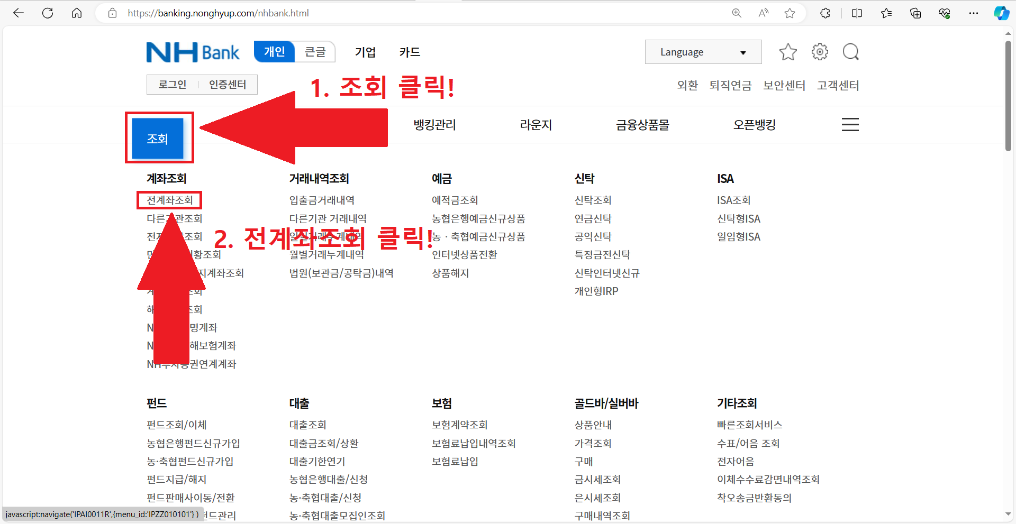Viewport: 1016px width, 524px height.
Task: Open 펀드조회/이체 link
Action: coord(176,425)
